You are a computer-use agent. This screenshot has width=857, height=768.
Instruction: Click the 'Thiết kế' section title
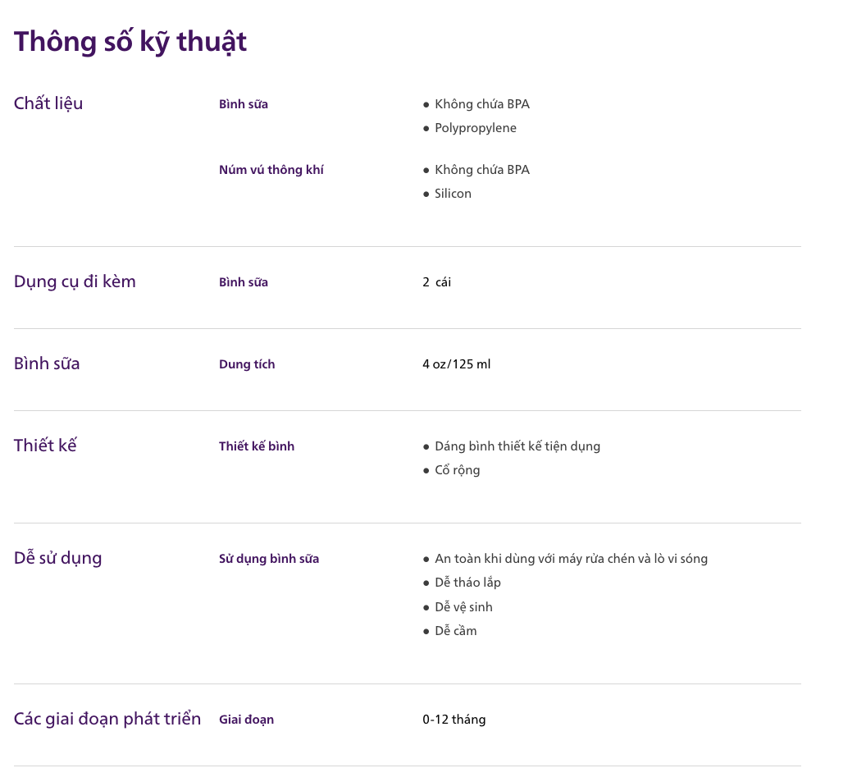45,446
